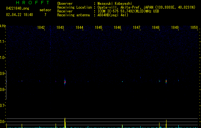The width and height of the screenshot is (201, 128).
Task: Click the Receiving Location label
Action: coord(74,7)
